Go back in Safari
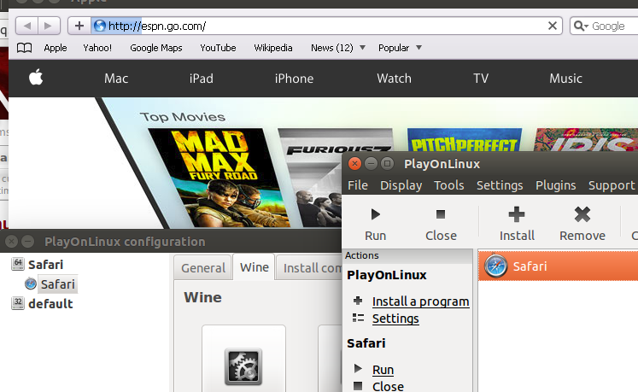 click(26, 26)
